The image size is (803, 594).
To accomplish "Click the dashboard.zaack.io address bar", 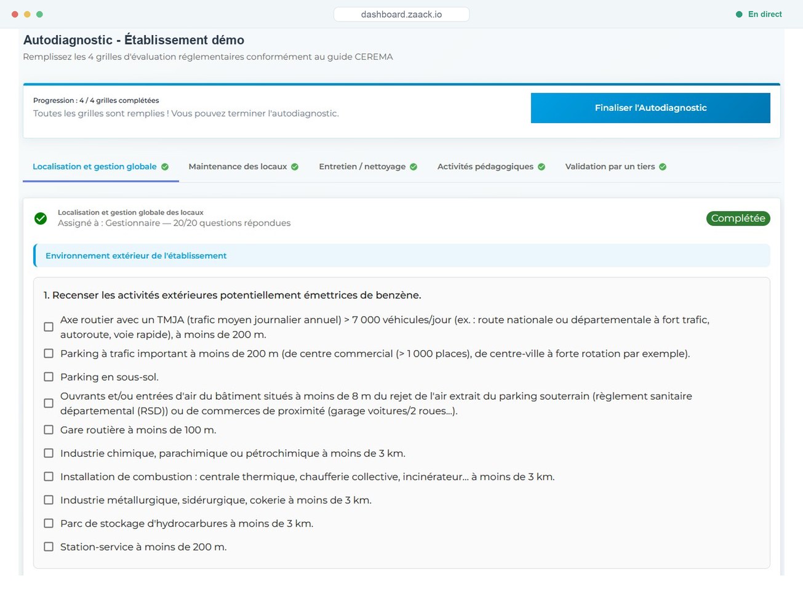I will (x=401, y=14).
